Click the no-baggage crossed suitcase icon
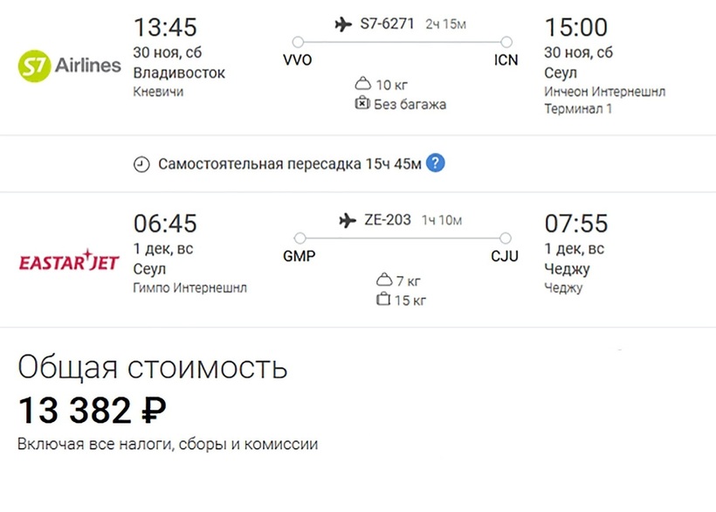The height and width of the screenshot is (512, 716). point(362,104)
